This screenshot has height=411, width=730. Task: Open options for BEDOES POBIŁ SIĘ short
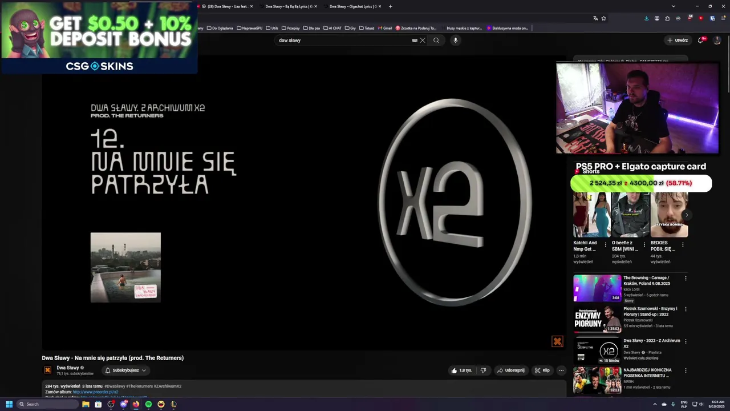point(683,245)
